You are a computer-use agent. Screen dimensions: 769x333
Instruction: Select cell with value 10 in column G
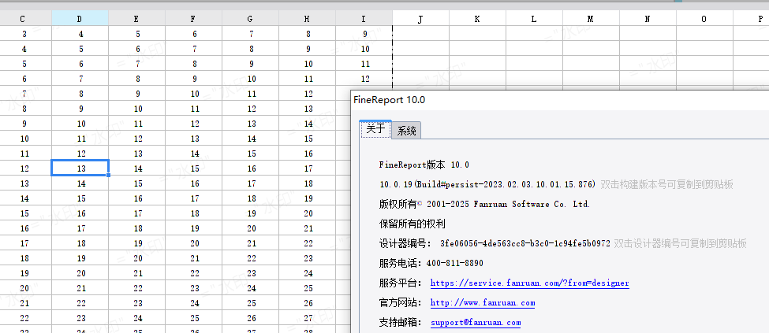pyautogui.click(x=251, y=79)
